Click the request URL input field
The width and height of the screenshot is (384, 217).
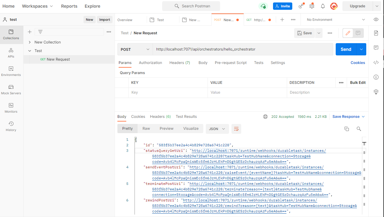coord(243,49)
